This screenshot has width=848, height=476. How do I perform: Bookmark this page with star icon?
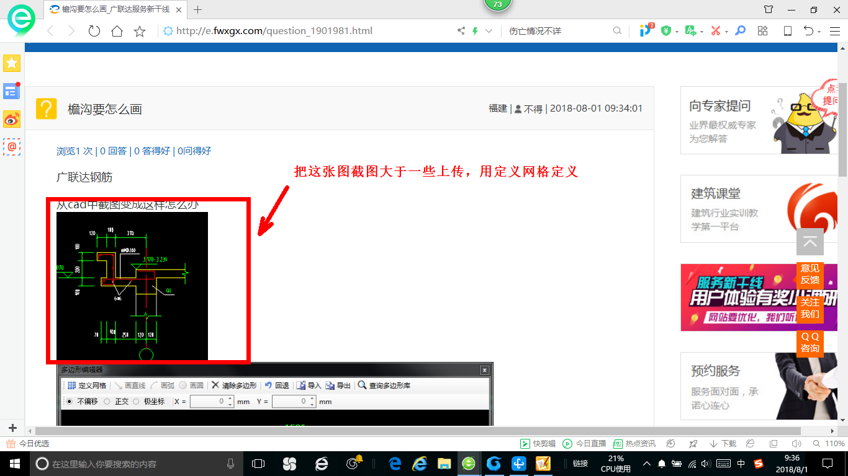[140, 31]
